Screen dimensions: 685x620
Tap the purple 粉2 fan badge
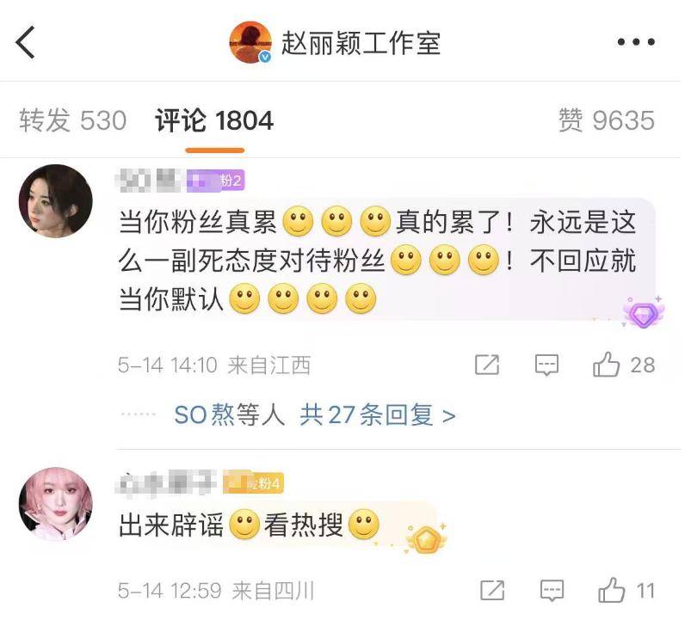pos(215,181)
